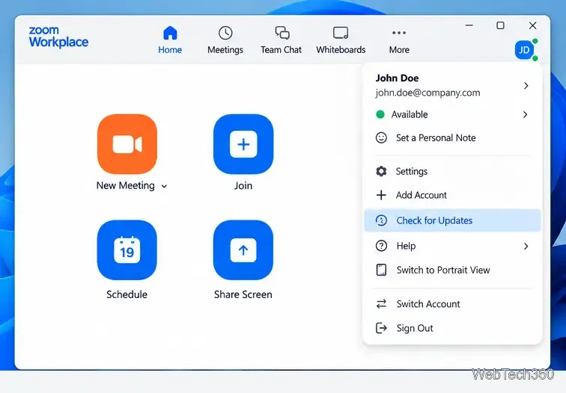Open the Whiteboards tab
This screenshot has width=566, height=393.
[x=341, y=40]
